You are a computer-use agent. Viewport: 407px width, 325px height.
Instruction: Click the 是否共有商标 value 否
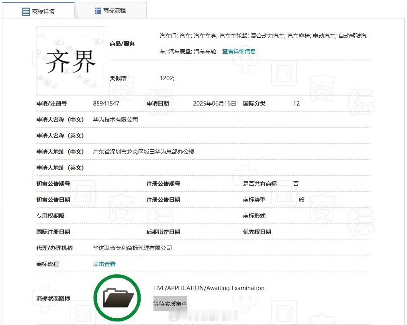pyautogui.click(x=296, y=183)
